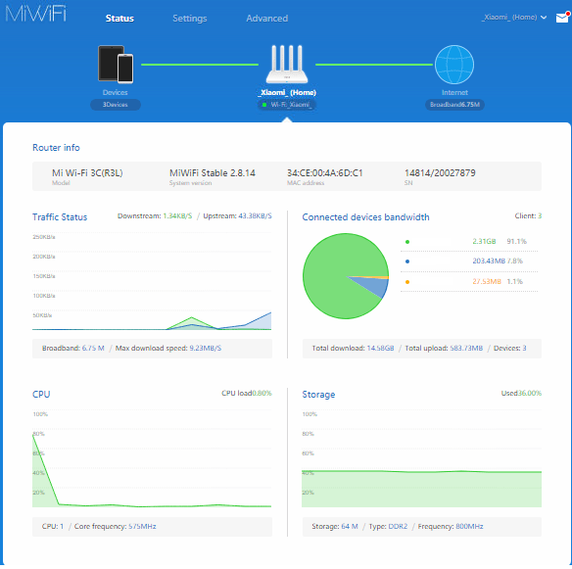This screenshot has width=572, height=569.
Task: Click the Traffic Status heading
Action: point(60,217)
